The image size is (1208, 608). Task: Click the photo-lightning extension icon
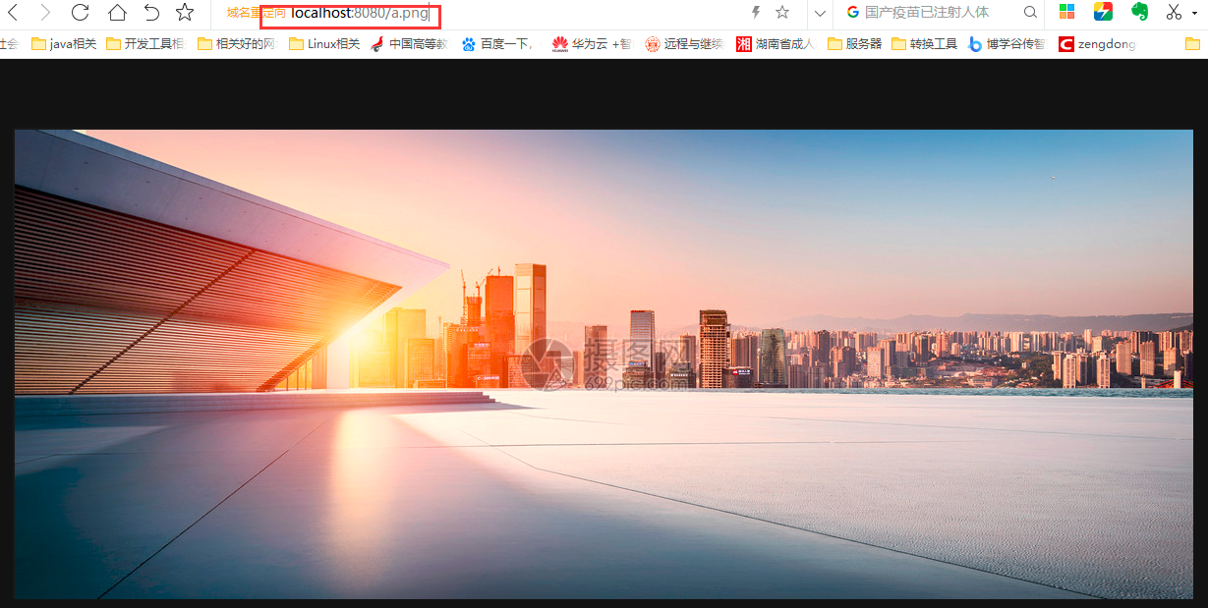point(1103,12)
